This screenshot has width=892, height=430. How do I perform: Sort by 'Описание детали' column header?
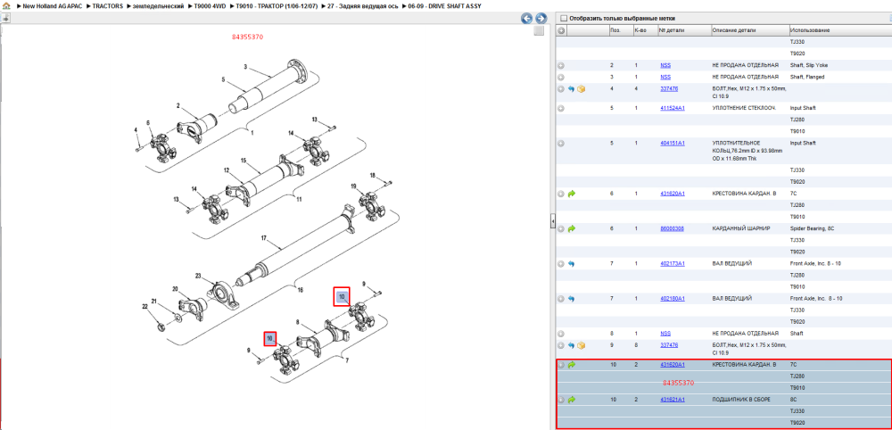pyautogui.click(x=750, y=30)
